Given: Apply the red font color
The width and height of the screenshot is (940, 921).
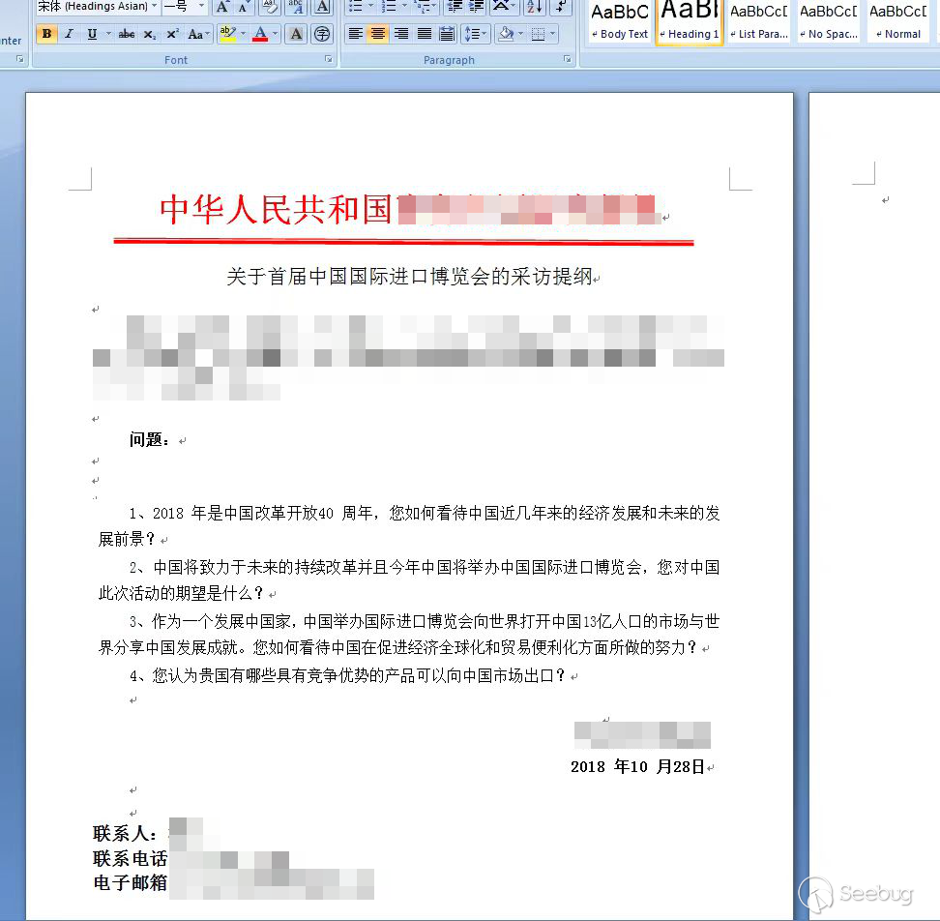Looking at the screenshot, I should tap(259, 34).
